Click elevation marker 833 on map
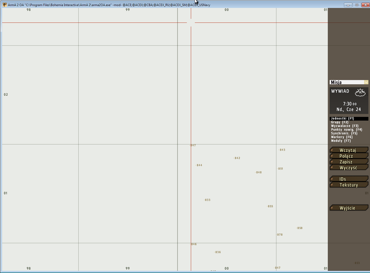370x273 pixels. [207, 200]
